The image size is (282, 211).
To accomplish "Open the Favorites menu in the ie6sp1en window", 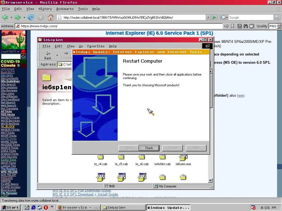I will click(x=96, y=46).
